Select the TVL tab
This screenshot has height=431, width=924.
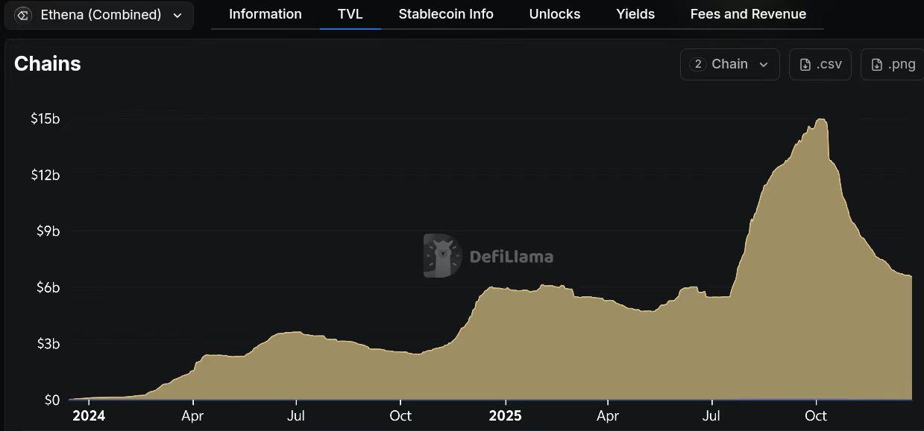(350, 14)
